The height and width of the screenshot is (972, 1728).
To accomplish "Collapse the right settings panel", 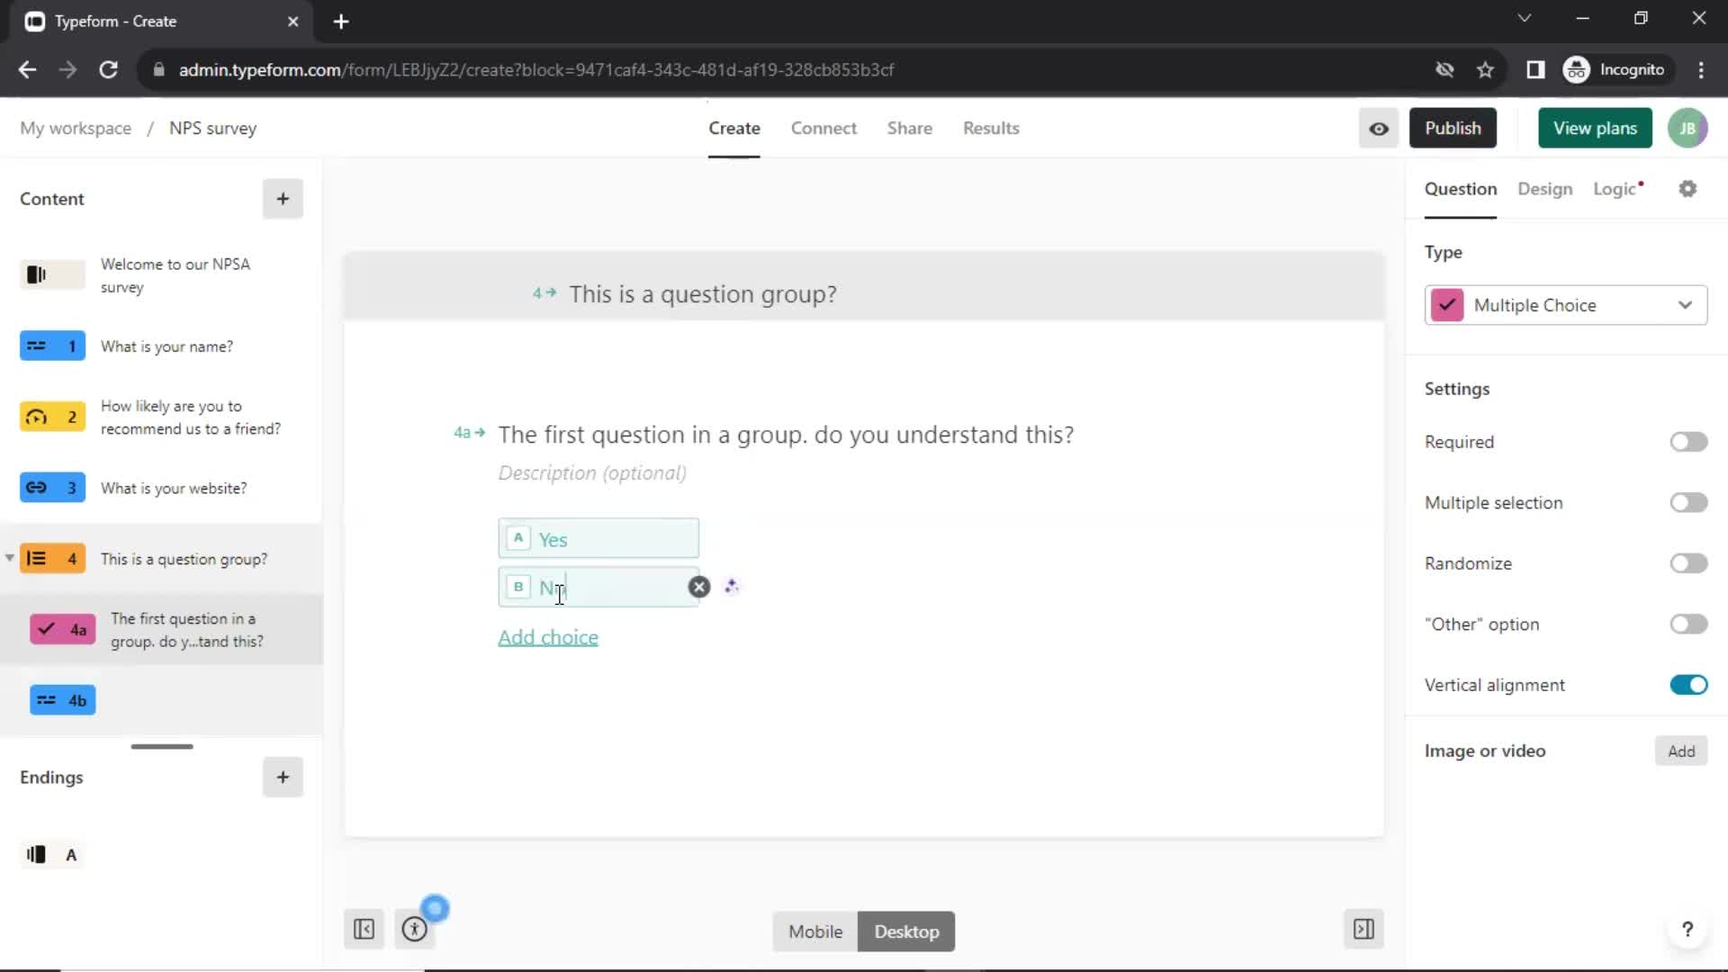I will 1363,929.
